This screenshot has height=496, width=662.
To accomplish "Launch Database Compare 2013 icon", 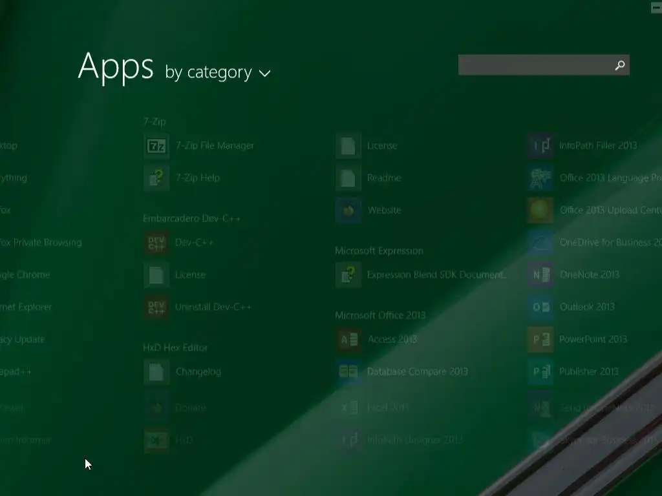I will (348, 372).
